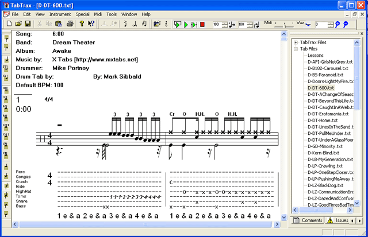Click the paste clipboard toolbar icon
368x237 pixels.
tap(58, 24)
